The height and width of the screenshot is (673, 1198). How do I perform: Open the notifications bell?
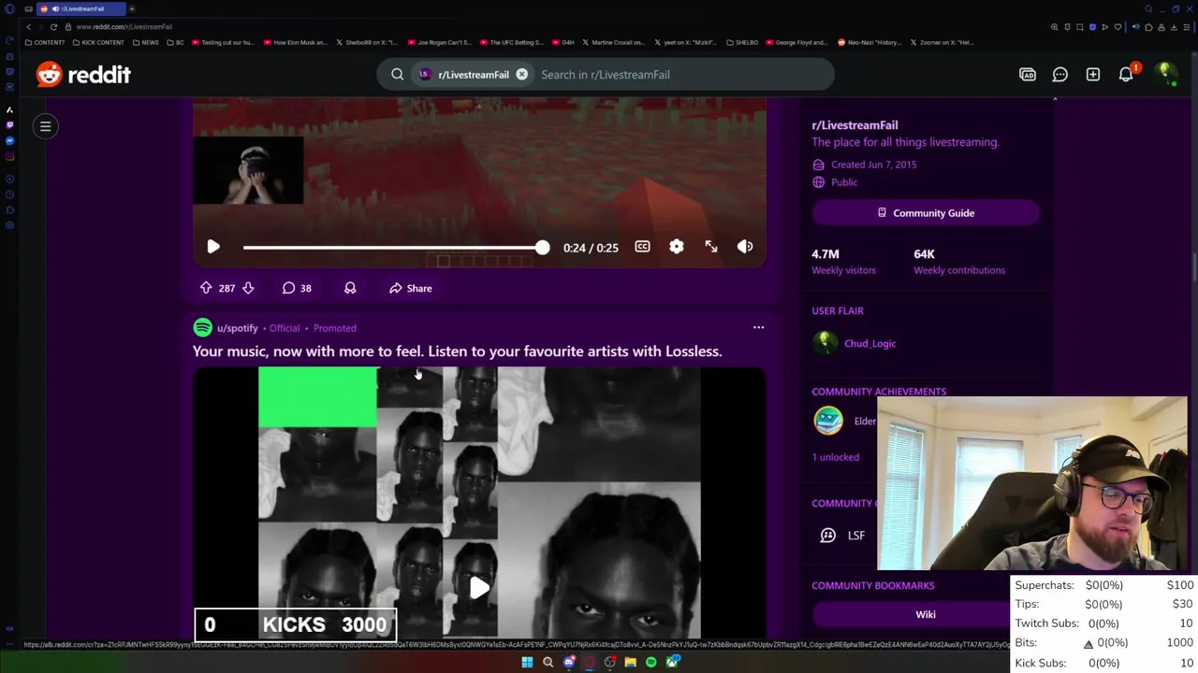pyautogui.click(x=1126, y=75)
